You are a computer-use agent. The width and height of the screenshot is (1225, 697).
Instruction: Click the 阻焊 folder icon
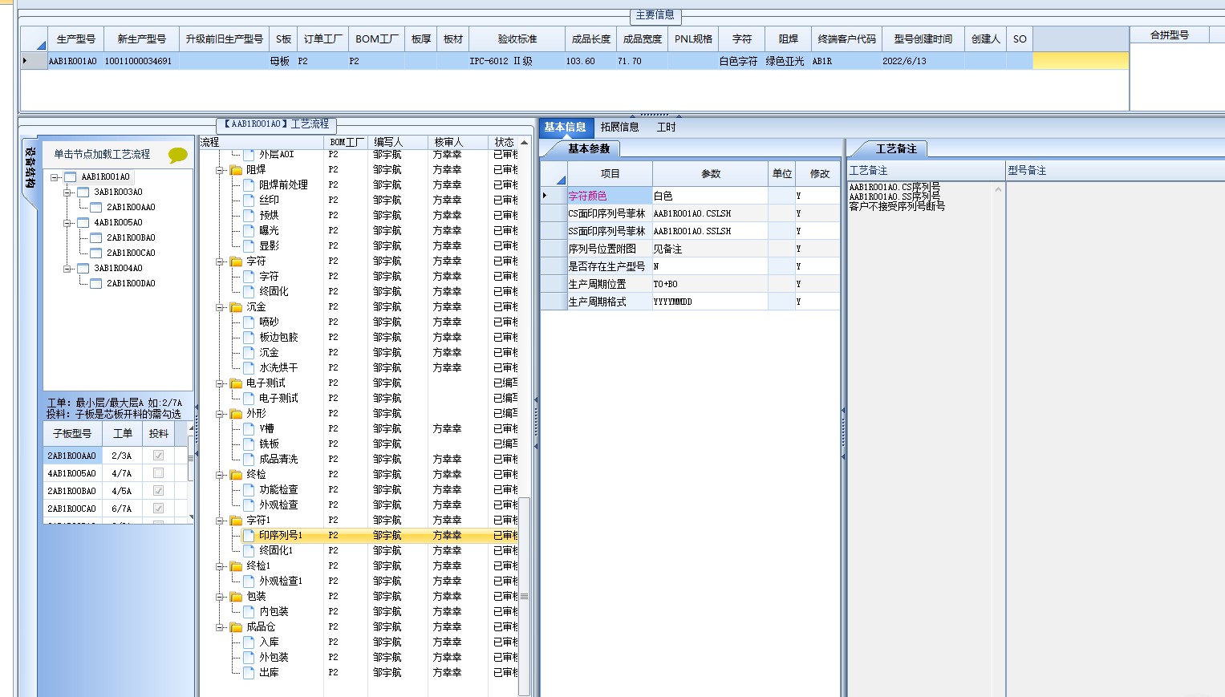point(236,170)
